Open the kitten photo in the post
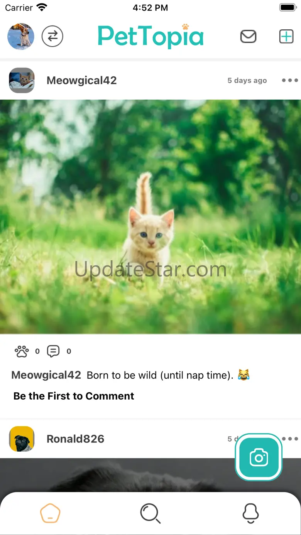Screen dimensions: 301x535 [150, 217]
